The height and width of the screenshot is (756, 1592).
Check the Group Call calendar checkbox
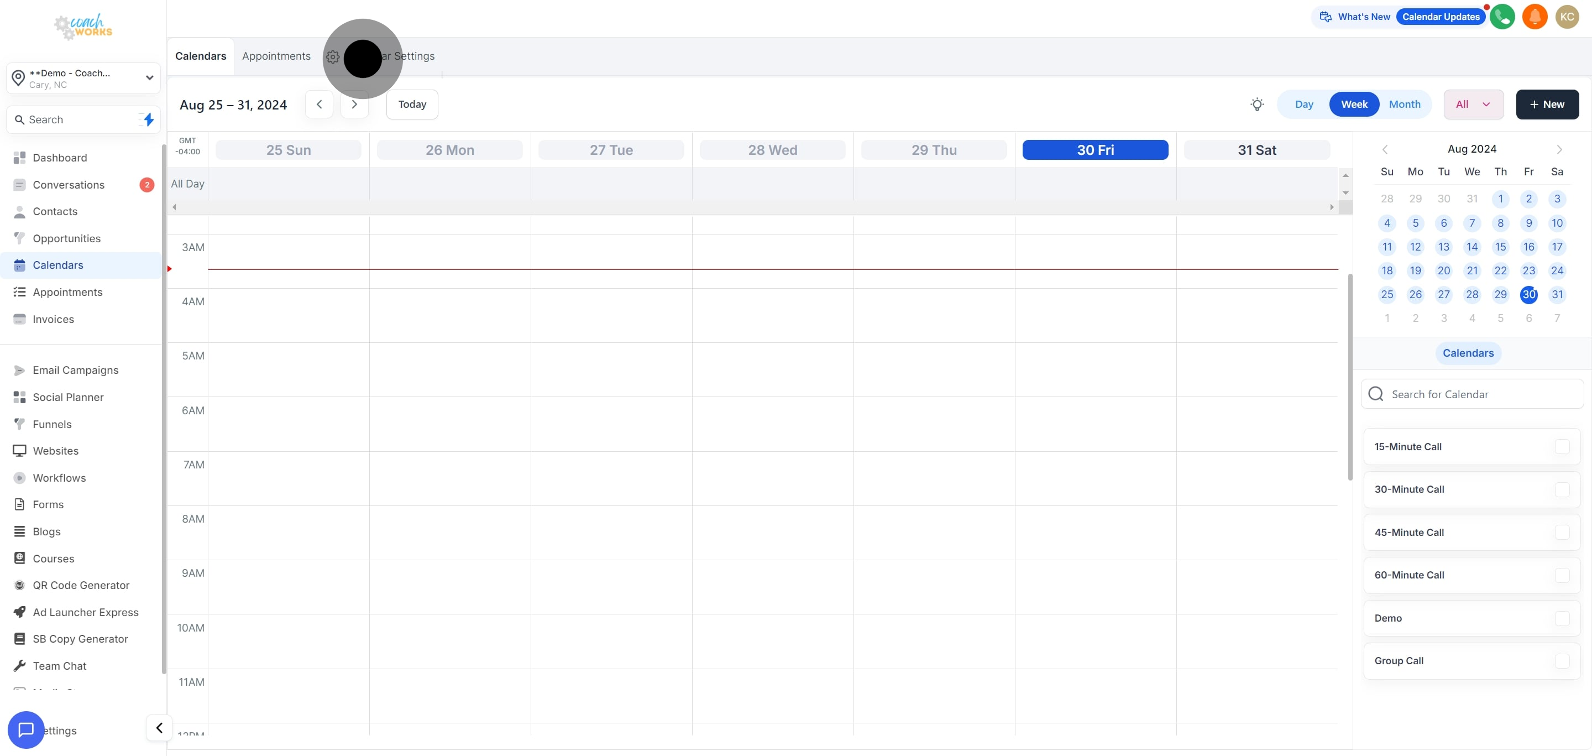[1562, 661]
